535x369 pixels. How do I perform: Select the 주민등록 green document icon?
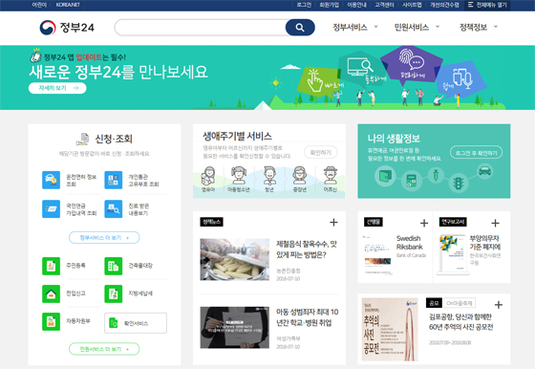pyautogui.click(x=52, y=266)
